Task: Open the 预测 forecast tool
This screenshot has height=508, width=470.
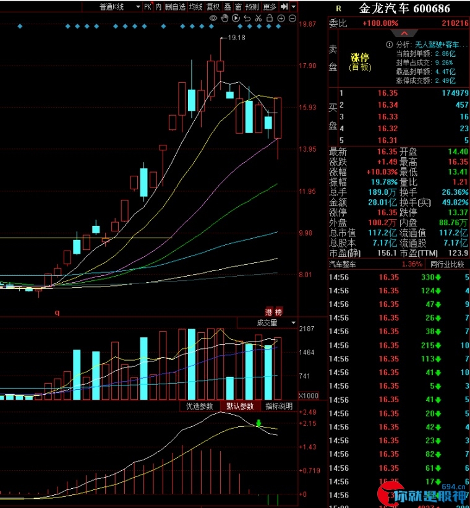Action: pos(252,7)
